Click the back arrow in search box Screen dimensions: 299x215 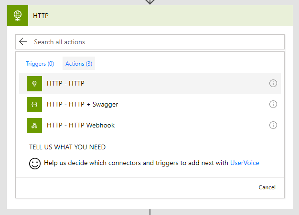click(23, 42)
